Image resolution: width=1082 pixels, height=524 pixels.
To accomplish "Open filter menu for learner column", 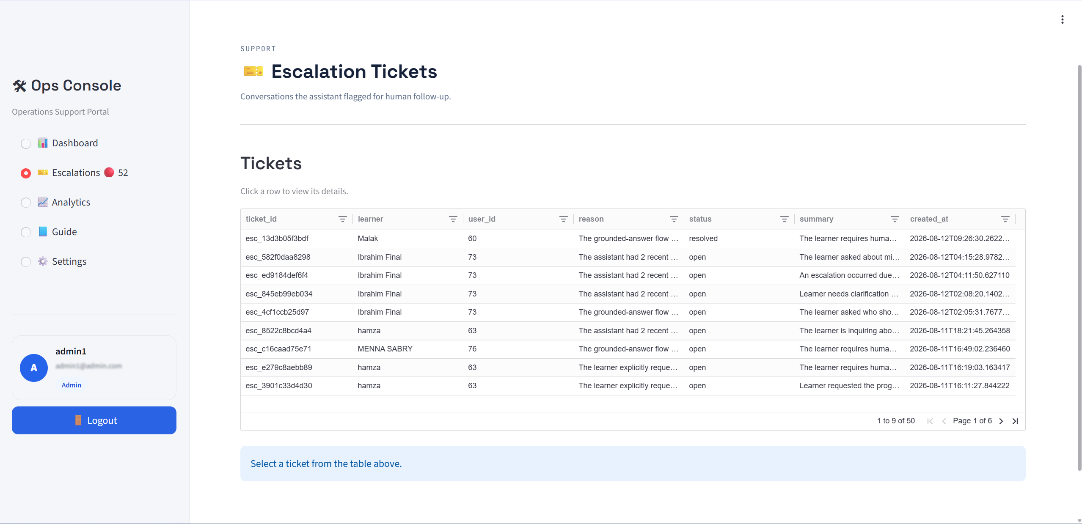I will (453, 219).
